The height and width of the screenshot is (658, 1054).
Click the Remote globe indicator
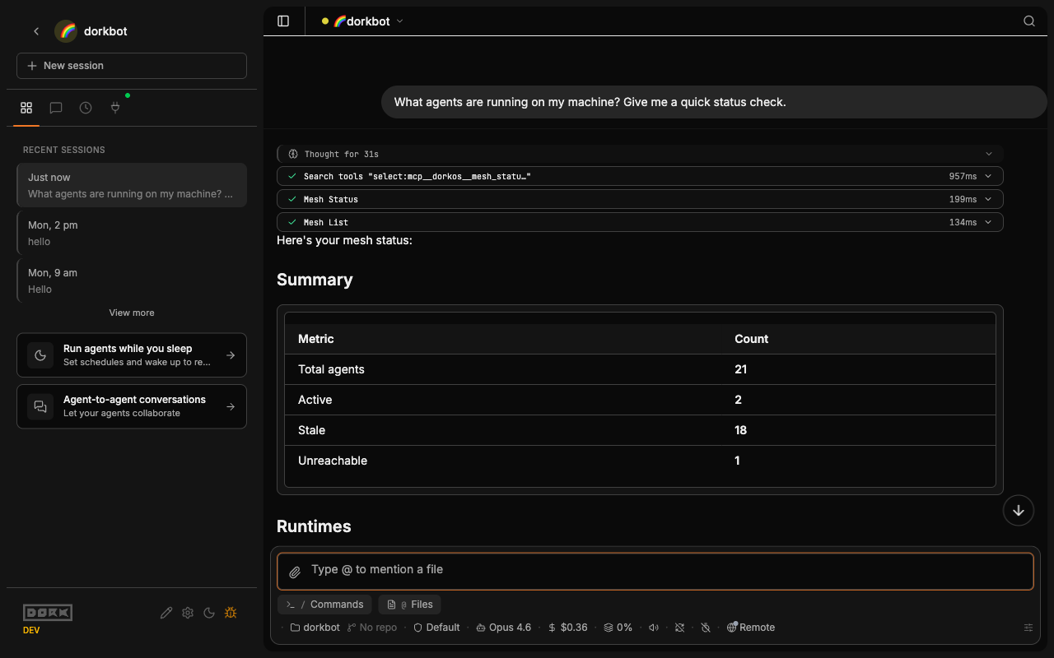point(751,628)
